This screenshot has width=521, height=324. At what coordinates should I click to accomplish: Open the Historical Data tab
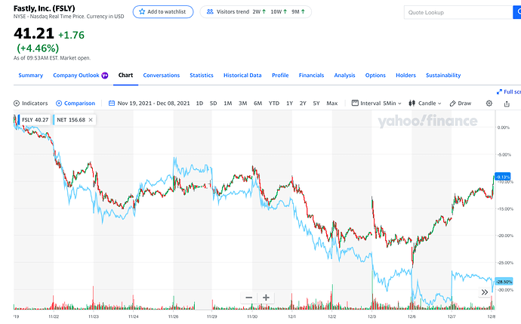pos(242,76)
